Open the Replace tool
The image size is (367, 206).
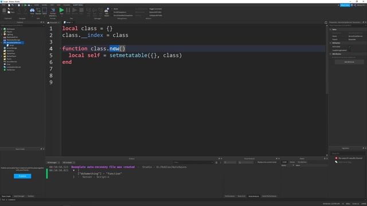coord(38,11)
